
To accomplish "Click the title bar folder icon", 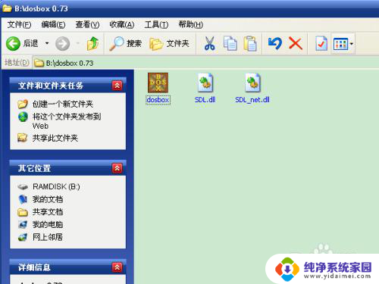I will (7, 8).
